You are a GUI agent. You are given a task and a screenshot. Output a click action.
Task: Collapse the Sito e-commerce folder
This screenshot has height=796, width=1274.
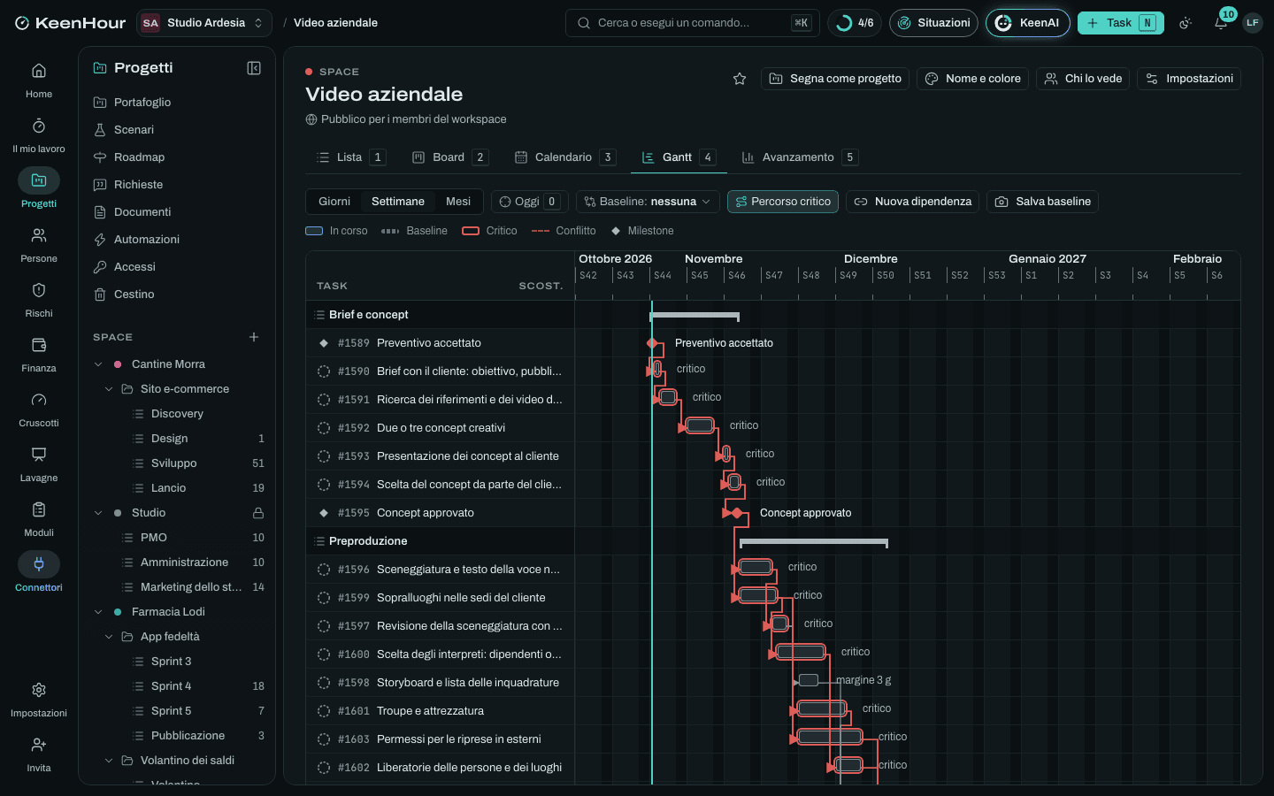(x=109, y=389)
